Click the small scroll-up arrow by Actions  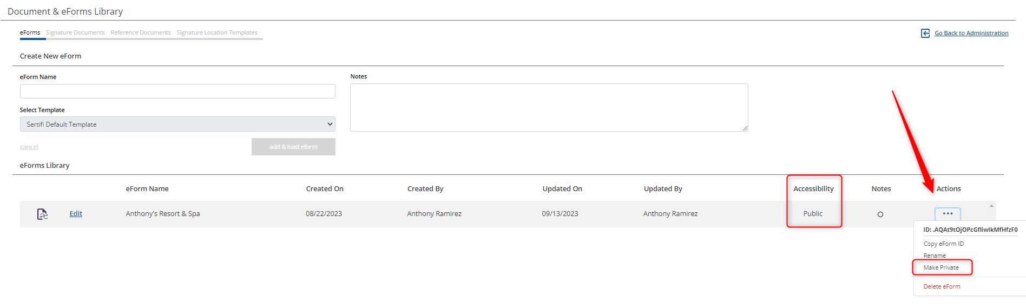tap(991, 206)
